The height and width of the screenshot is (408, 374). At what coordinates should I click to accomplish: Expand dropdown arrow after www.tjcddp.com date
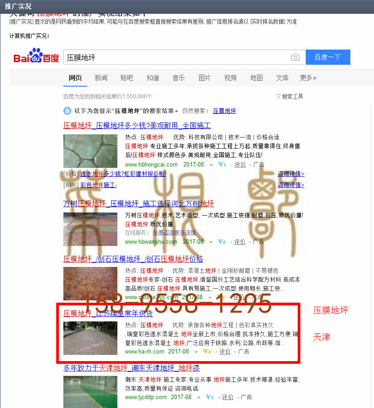(199, 398)
